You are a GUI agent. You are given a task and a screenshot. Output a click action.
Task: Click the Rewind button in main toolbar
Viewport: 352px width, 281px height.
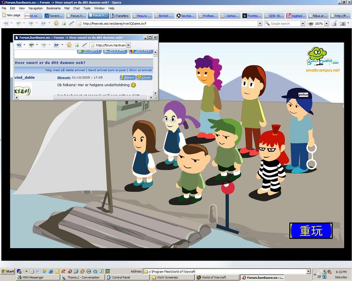pos(5,23)
